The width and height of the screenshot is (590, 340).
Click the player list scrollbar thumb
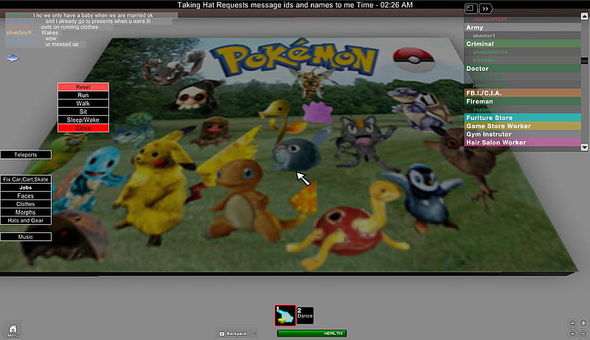click(x=584, y=60)
